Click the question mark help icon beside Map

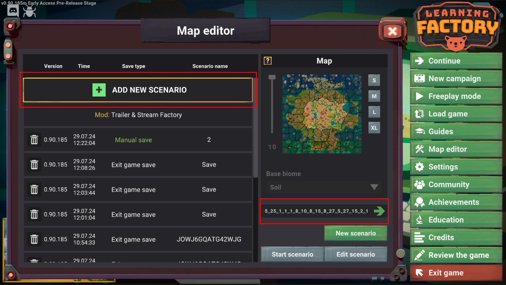[268, 60]
